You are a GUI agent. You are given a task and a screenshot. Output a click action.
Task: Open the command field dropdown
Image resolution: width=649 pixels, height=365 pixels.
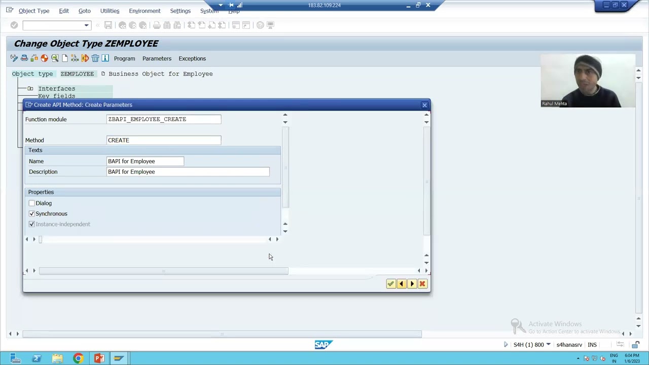click(87, 25)
